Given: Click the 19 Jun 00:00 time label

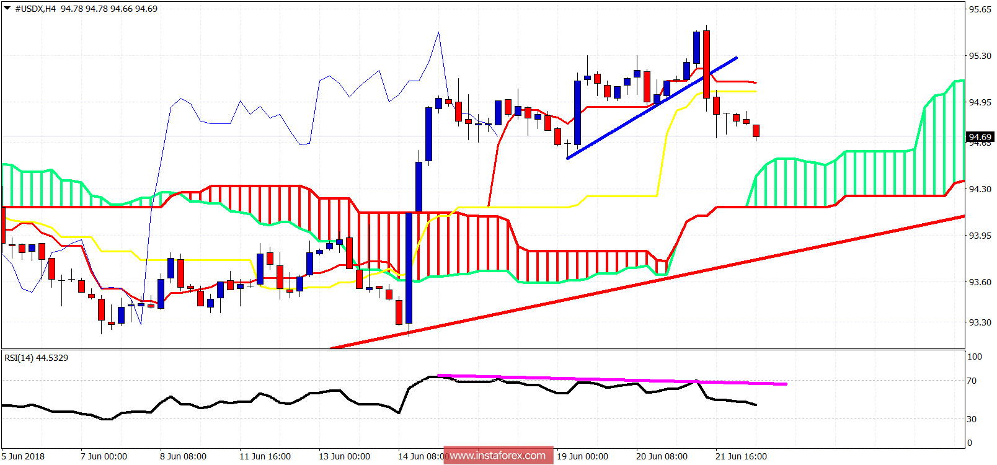Looking at the screenshot, I should (582, 456).
